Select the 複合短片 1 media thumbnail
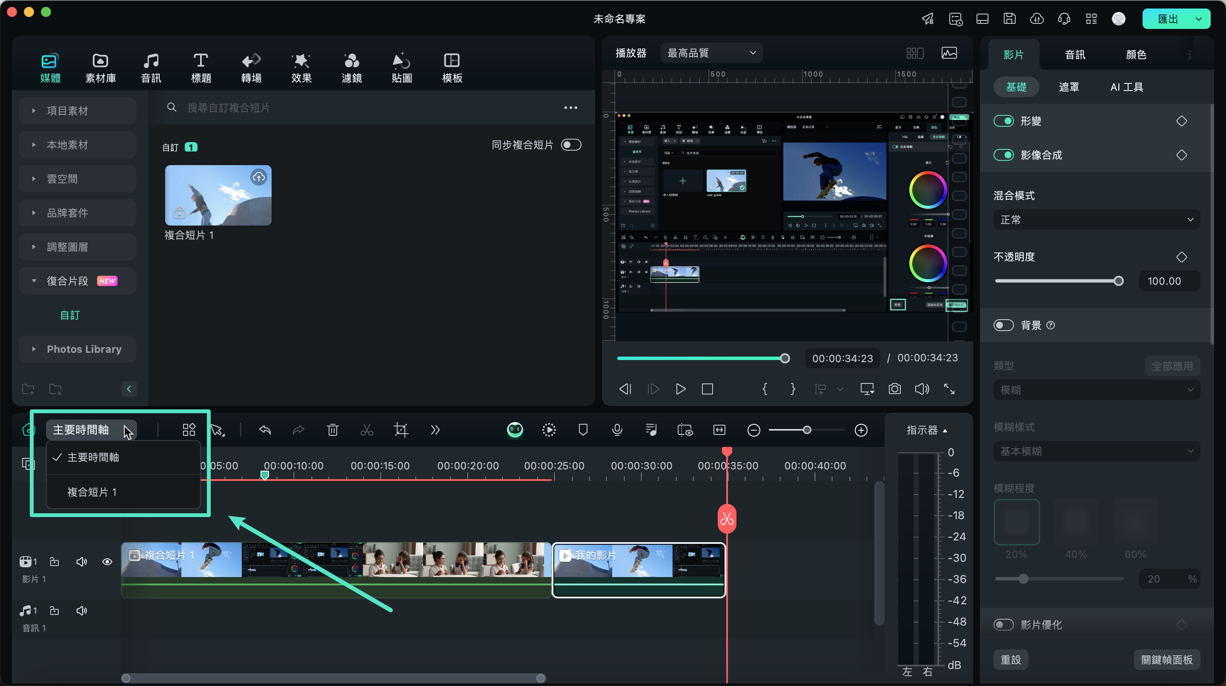The height and width of the screenshot is (686, 1226). click(x=218, y=195)
